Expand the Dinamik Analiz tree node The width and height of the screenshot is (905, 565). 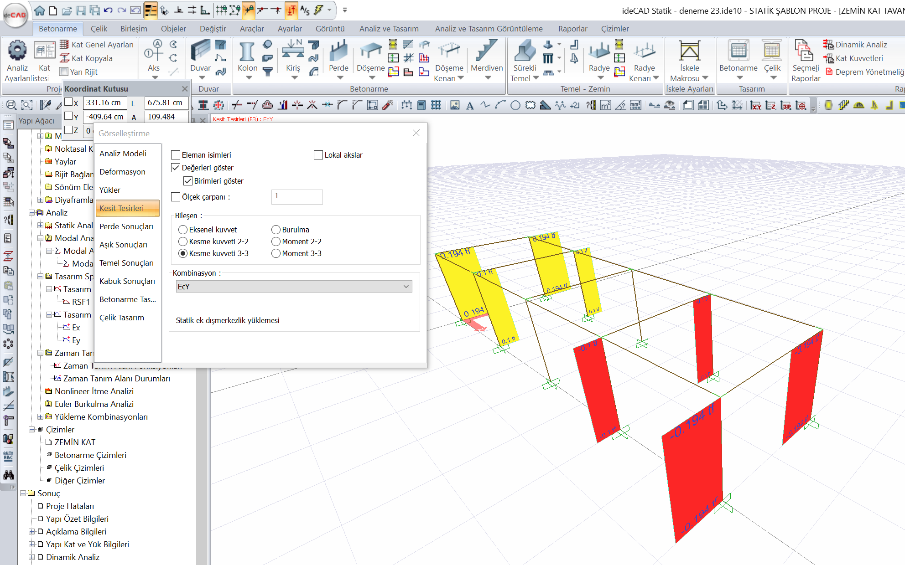(x=31, y=557)
